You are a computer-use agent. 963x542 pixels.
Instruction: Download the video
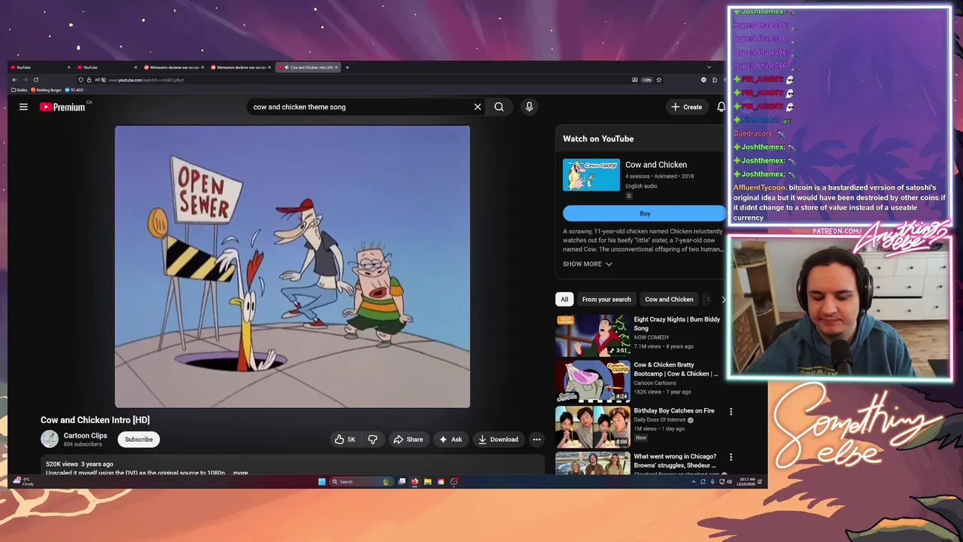[498, 440]
